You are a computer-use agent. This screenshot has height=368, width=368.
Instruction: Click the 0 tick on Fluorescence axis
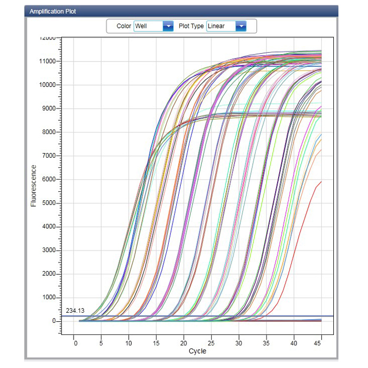pyautogui.click(x=54, y=321)
